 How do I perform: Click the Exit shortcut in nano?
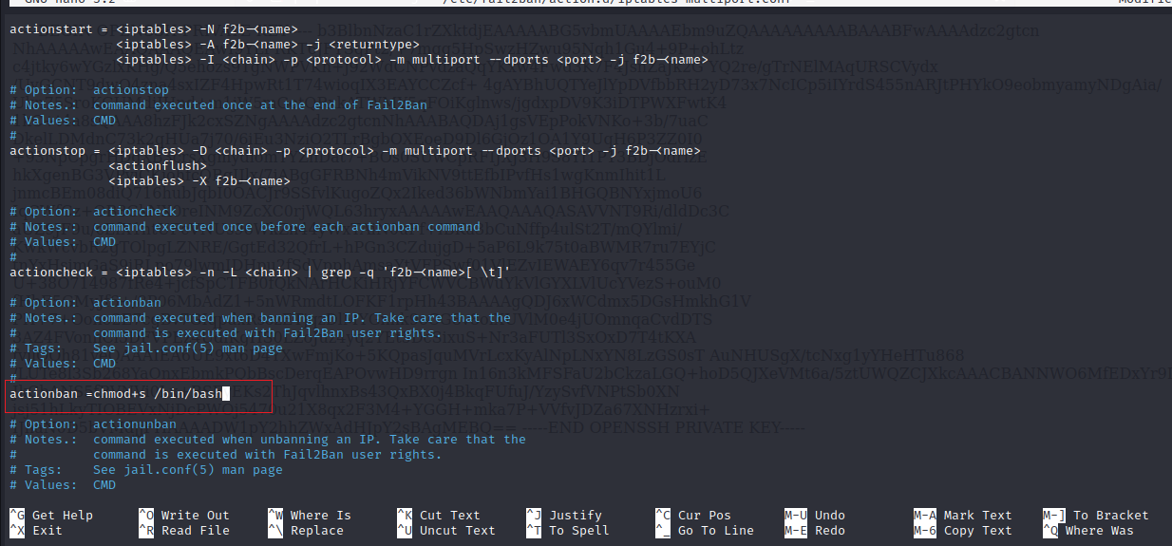tap(47, 531)
